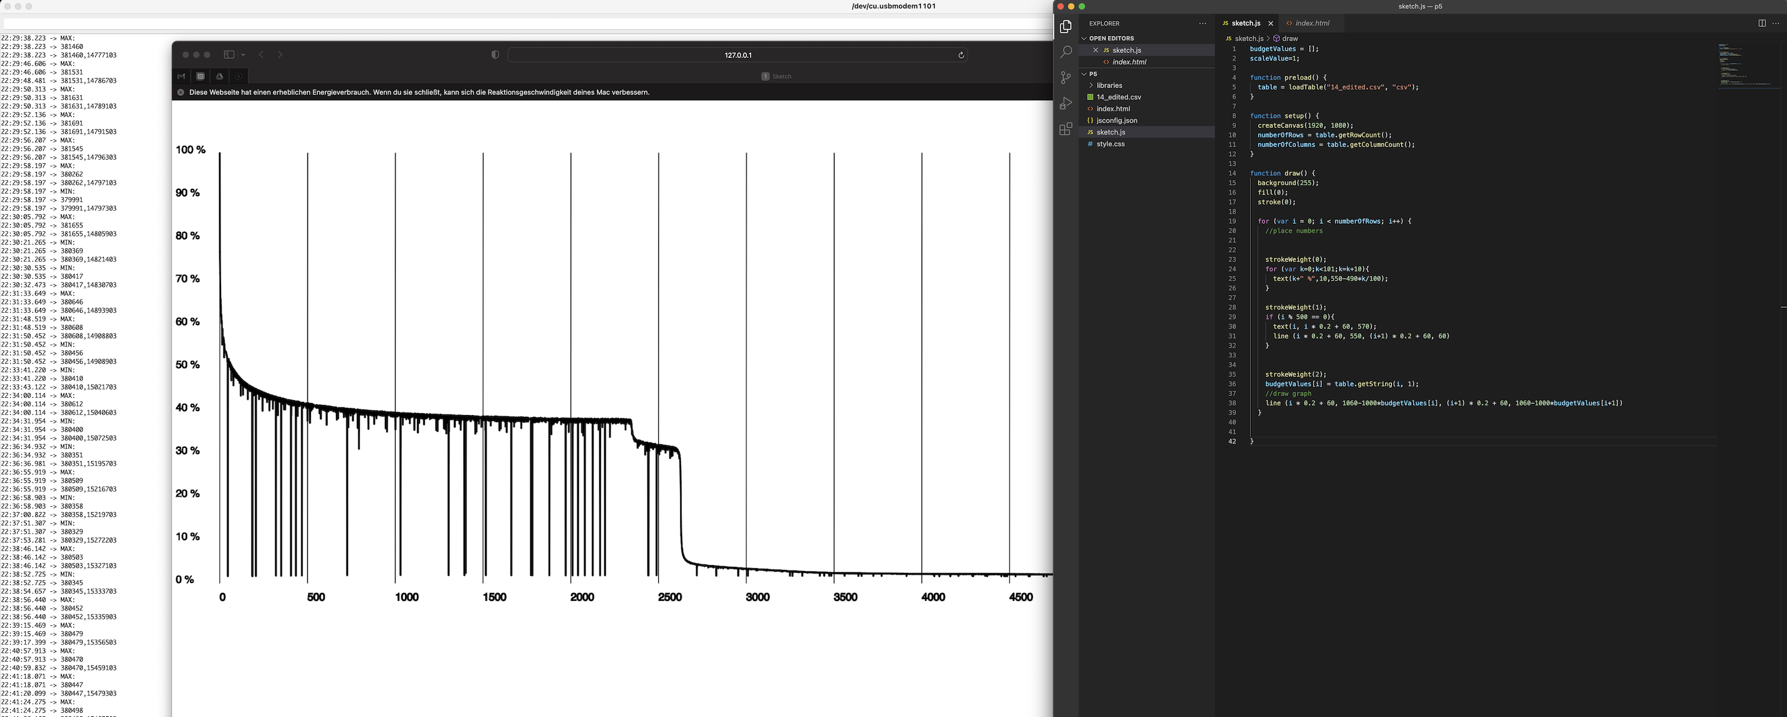Go forward in Safari
This screenshot has width=1787, height=717.
coord(280,55)
